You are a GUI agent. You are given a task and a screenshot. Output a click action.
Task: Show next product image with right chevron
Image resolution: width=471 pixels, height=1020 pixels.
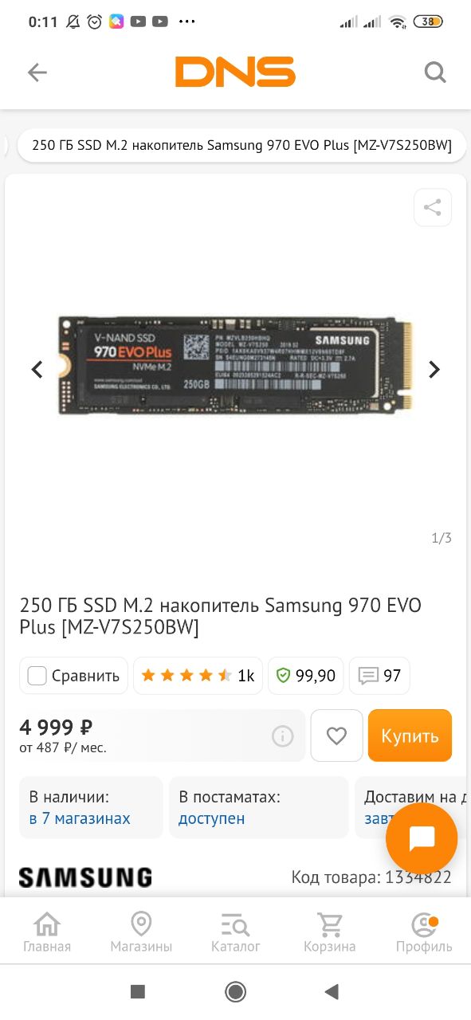[434, 370]
